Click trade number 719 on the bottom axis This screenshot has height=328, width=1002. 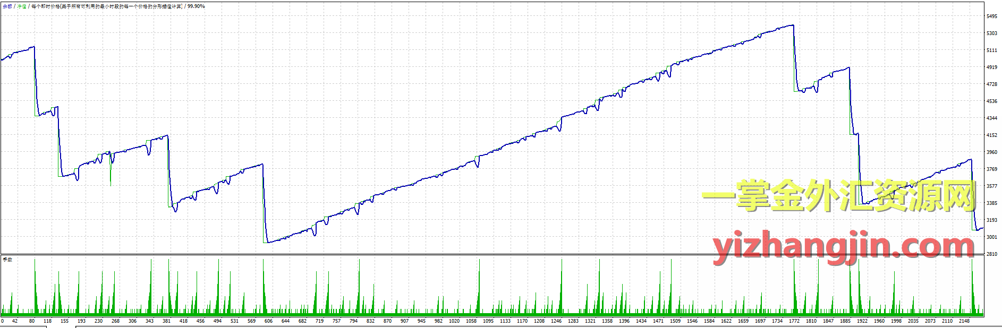[319, 321]
